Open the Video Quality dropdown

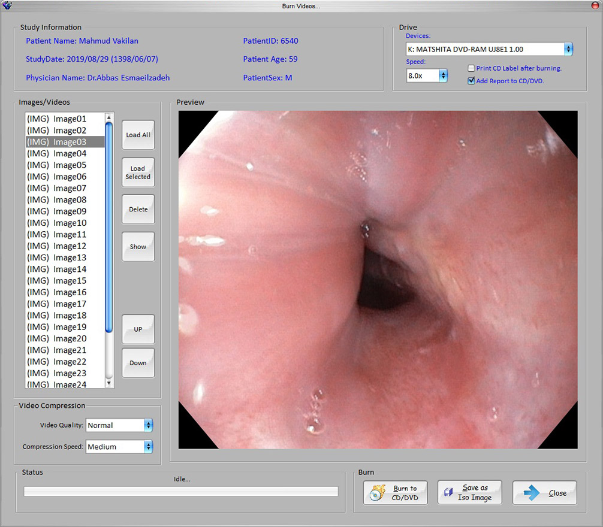coord(149,425)
